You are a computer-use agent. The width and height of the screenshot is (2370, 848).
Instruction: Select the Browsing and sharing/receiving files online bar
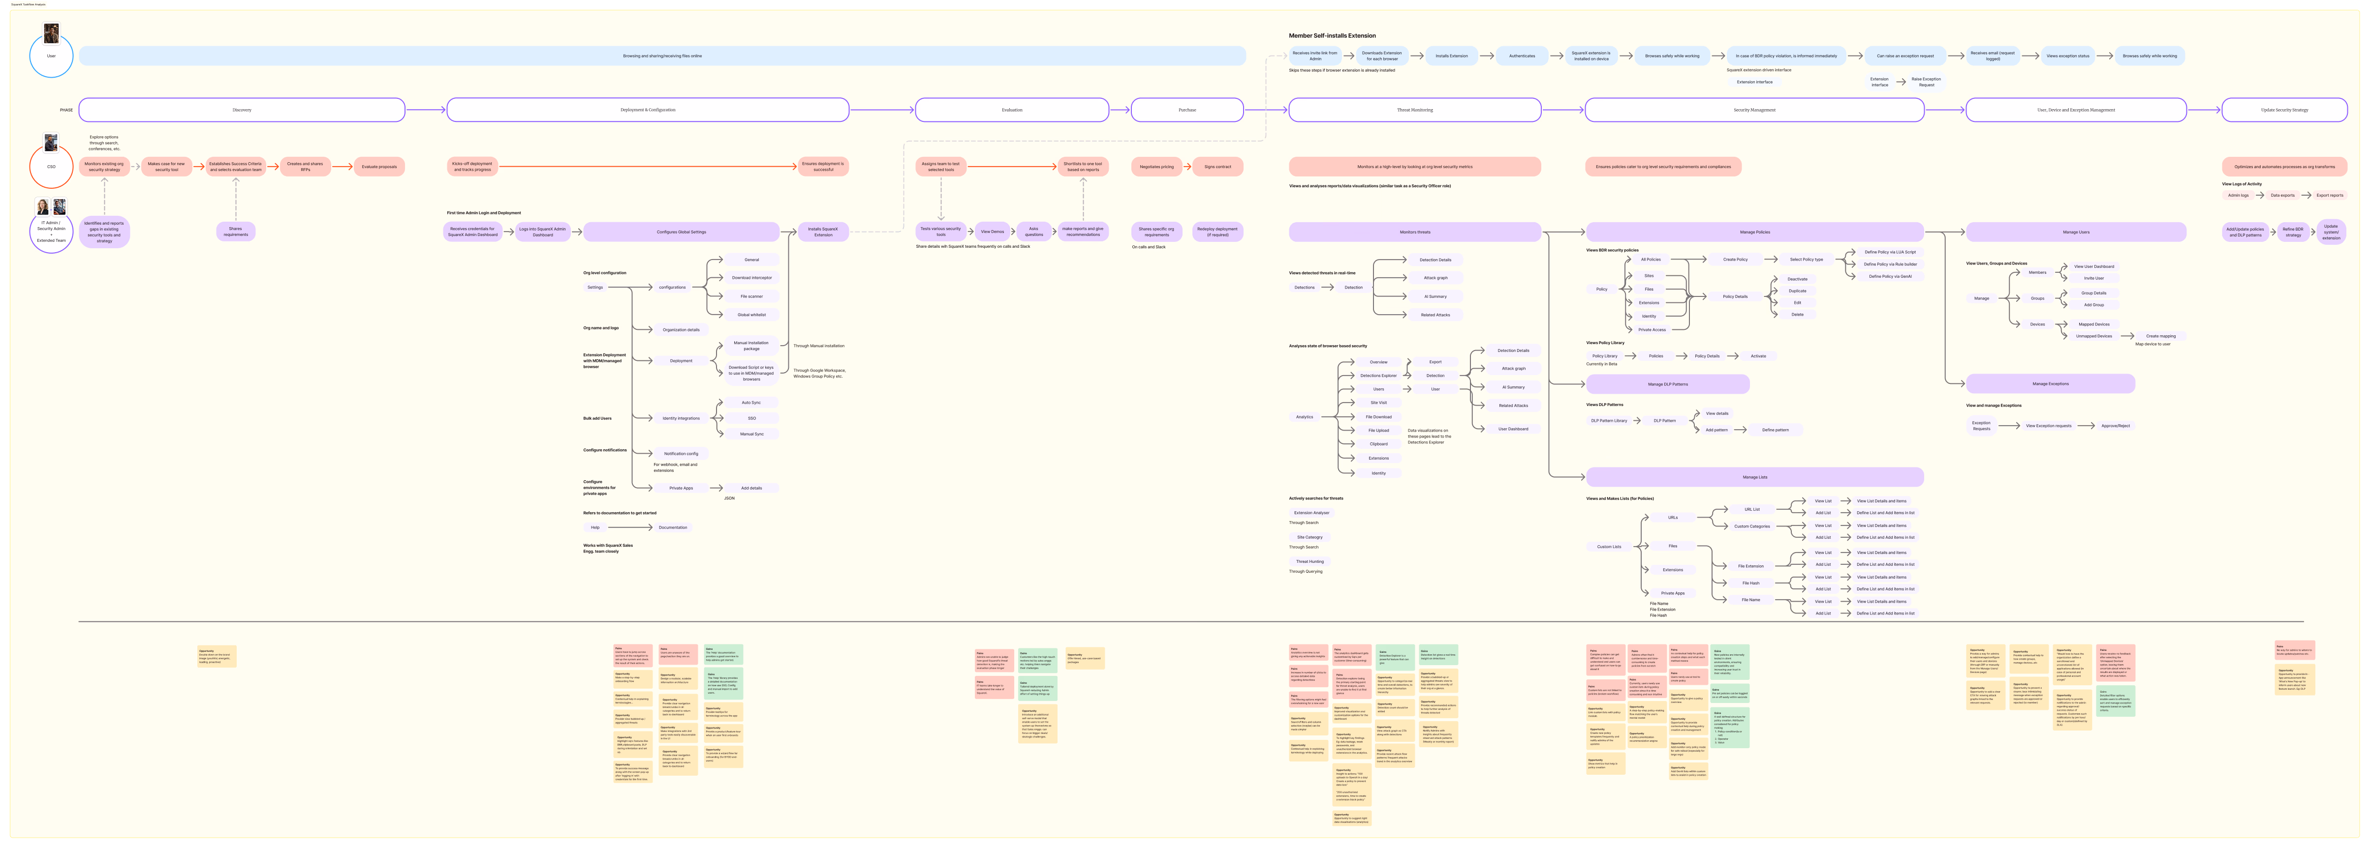[x=661, y=56]
